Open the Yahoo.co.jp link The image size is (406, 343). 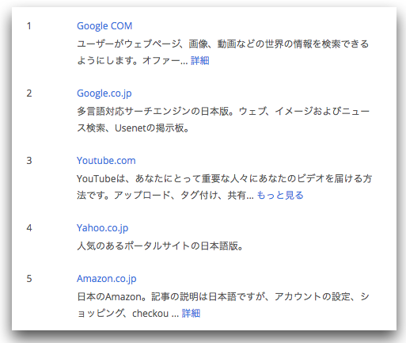pyautogui.click(x=102, y=228)
